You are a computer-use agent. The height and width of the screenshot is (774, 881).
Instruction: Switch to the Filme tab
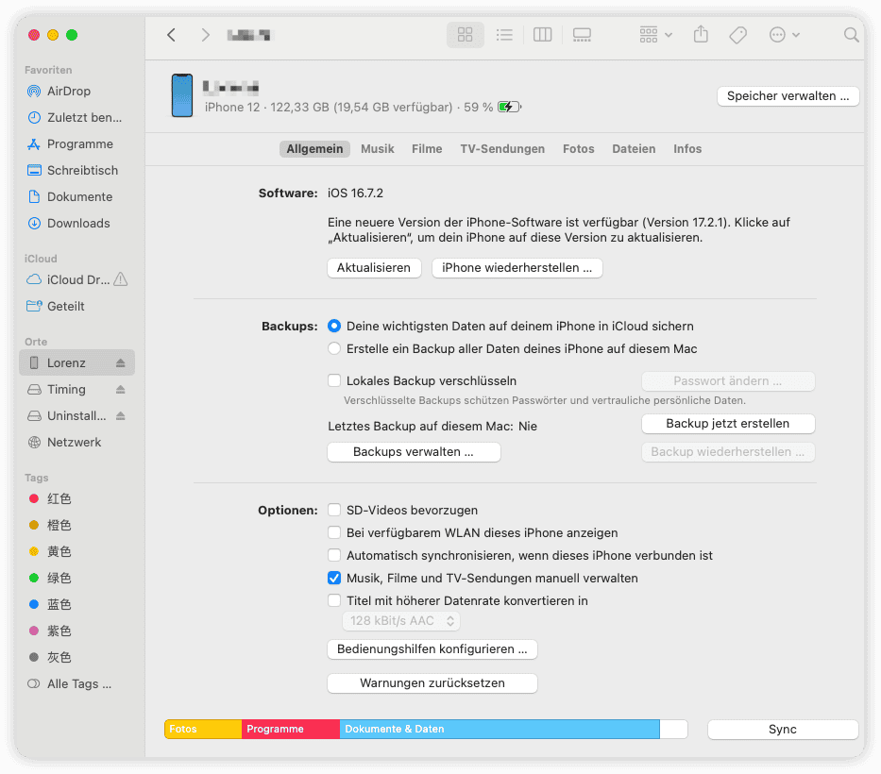427,149
